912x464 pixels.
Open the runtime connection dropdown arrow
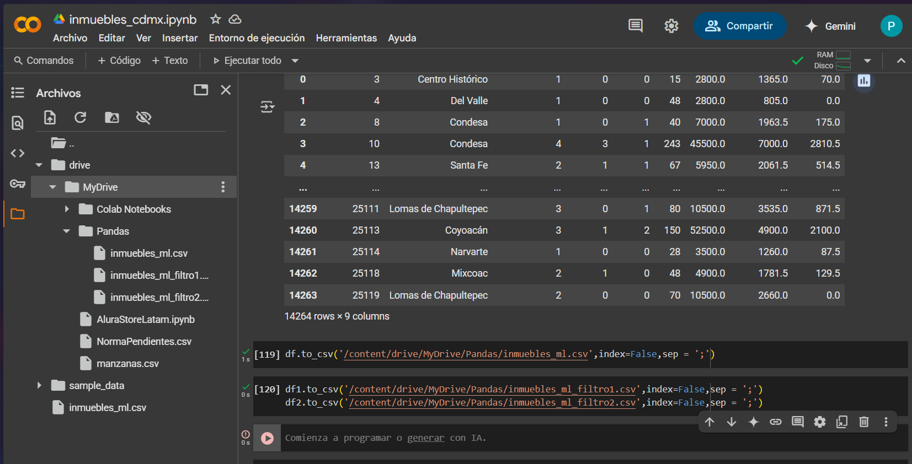pyautogui.click(x=867, y=61)
